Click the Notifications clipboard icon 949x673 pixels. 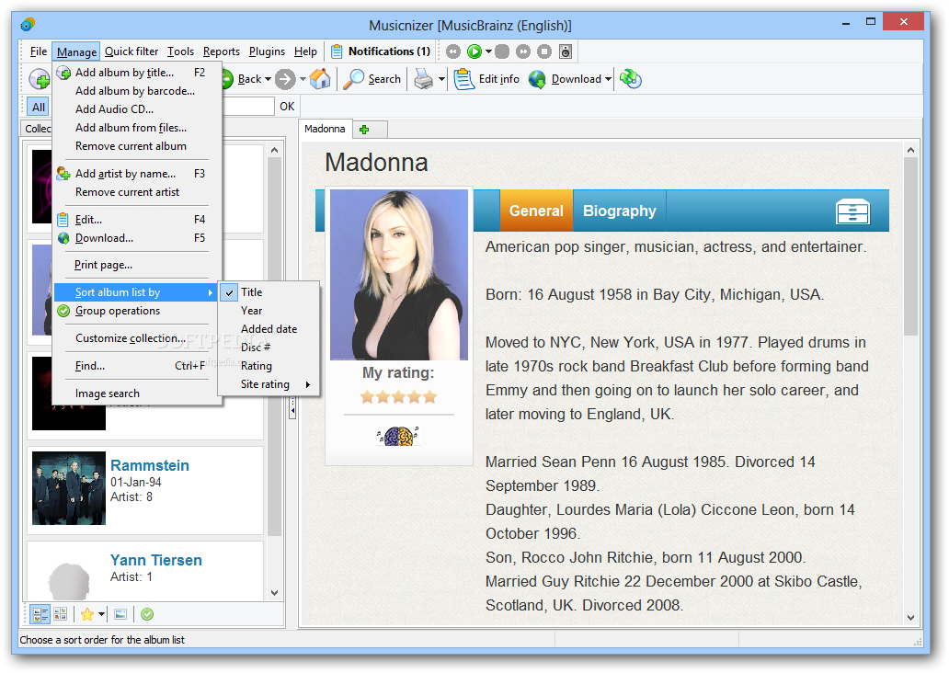coord(337,51)
